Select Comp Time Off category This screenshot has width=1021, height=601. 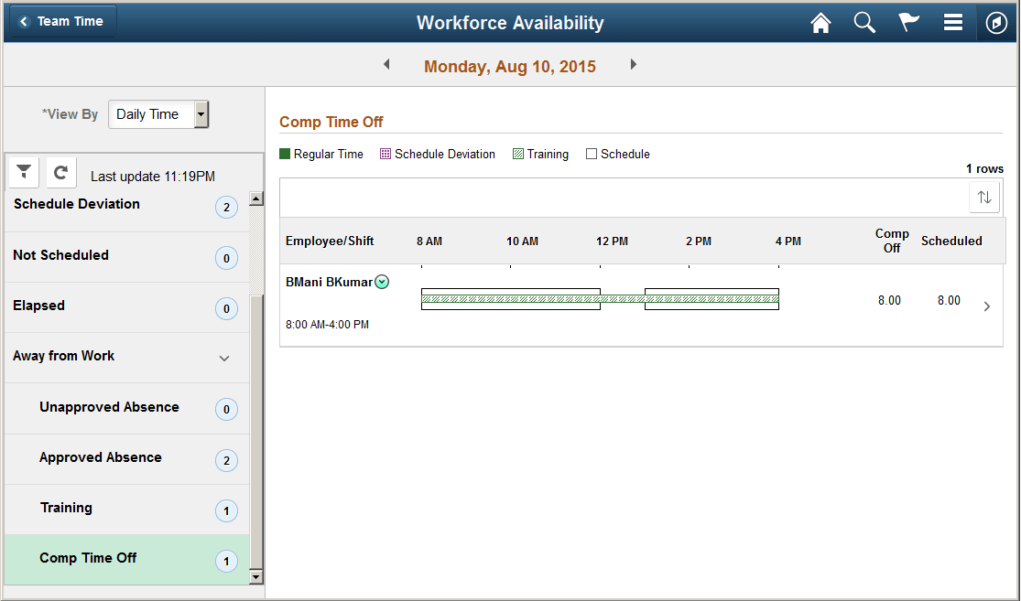tap(127, 560)
